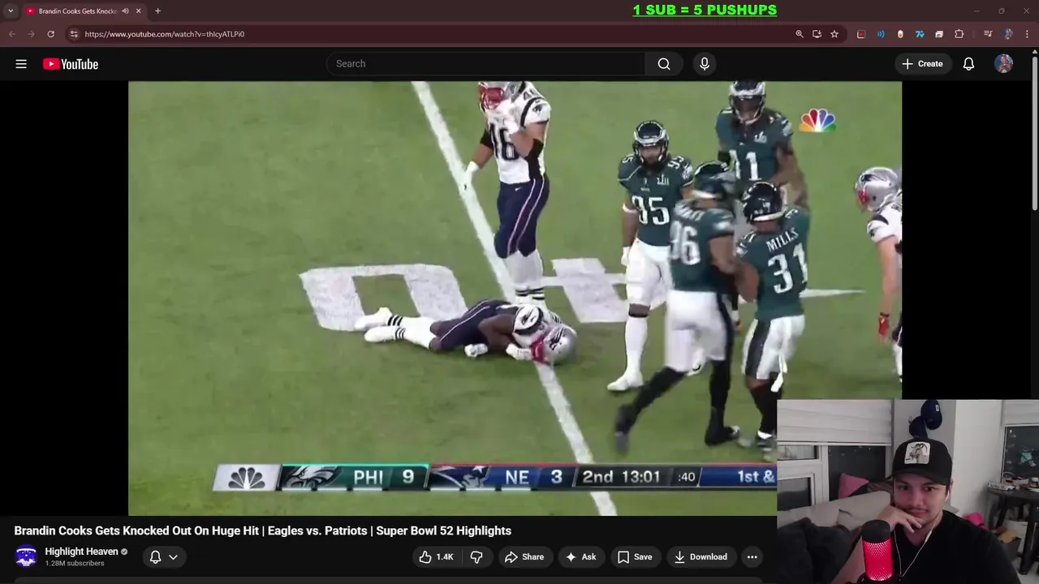Image resolution: width=1039 pixels, height=584 pixels.
Task: Go back to the previous page
Action: click(11, 34)
